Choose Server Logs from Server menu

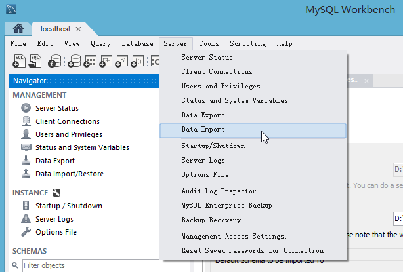tap(253, 160)
